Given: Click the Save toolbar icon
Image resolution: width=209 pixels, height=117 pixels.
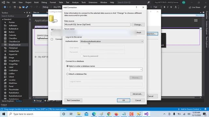Looking at the screenshot, I should (x=24, y=7).
